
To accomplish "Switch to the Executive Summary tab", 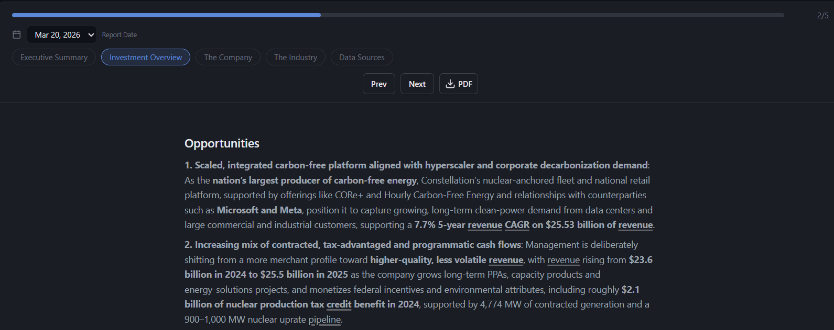I will (x=54, y=58).
